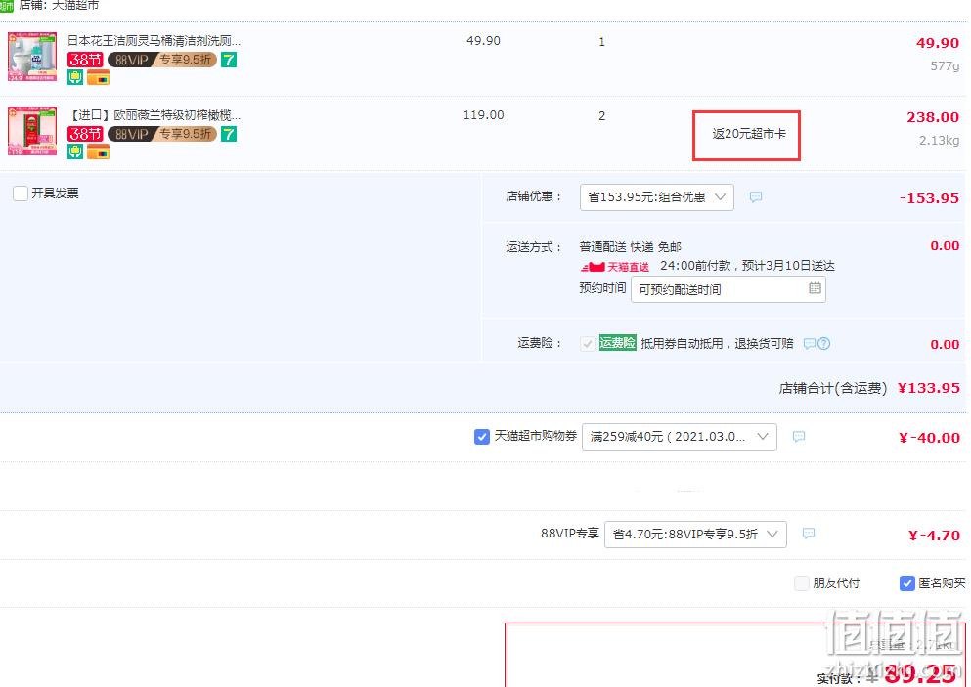The width and height of the screenshot is (971, 687).
Task: Click the Kao cleaner weight 577g
Action: pos(945,66)
